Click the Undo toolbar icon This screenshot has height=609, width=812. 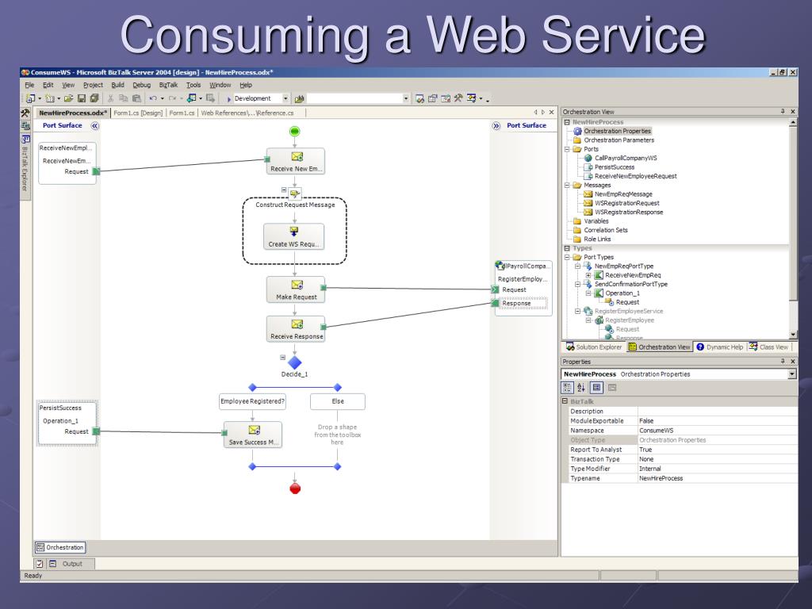coord(153,98)
